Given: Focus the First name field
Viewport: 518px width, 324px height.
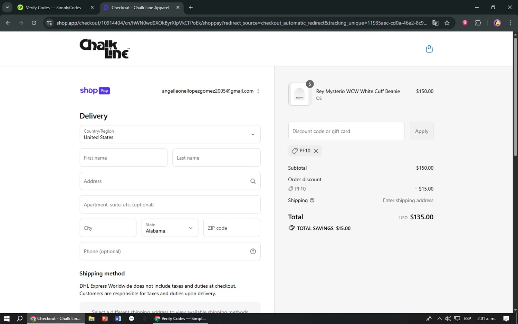Looking at the screenshot, I should pyautogui.click(x=123, y=158).
